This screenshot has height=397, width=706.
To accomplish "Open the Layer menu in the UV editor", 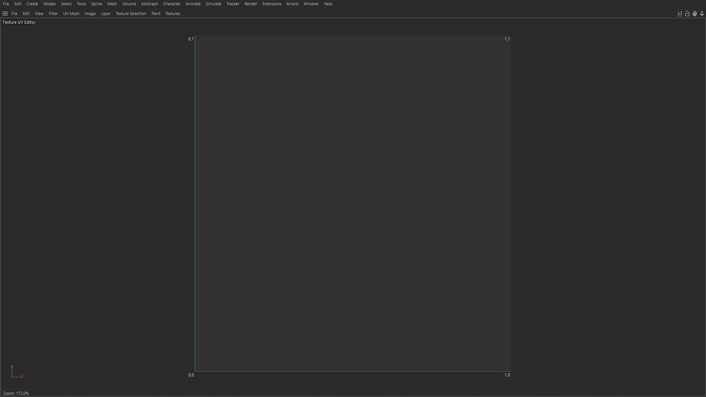I will (106, 14).
